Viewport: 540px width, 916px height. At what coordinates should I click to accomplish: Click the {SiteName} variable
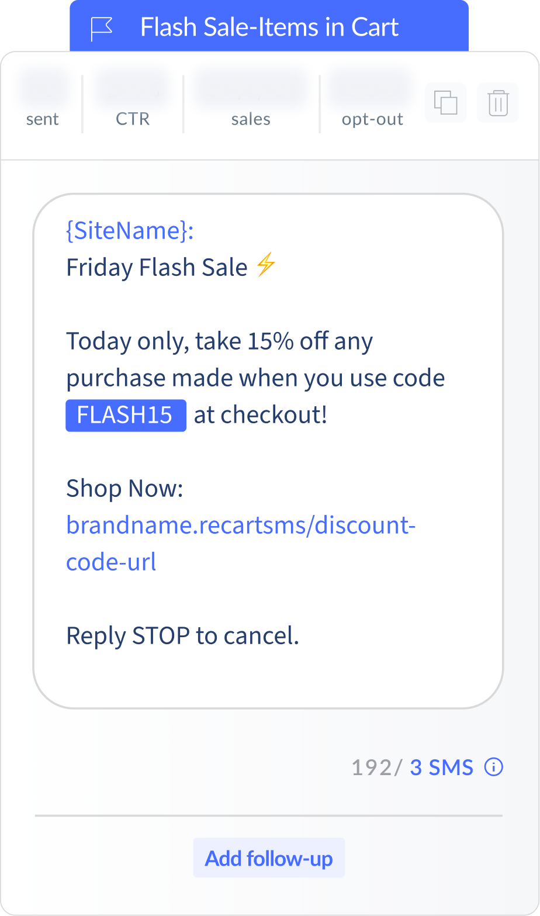[x=130, y=231]
